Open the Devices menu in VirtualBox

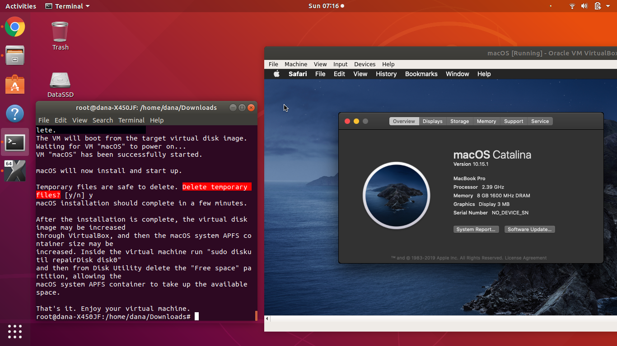(365, 64)
